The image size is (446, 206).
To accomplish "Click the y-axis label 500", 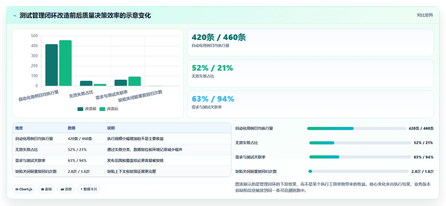I will coord(34,36).
